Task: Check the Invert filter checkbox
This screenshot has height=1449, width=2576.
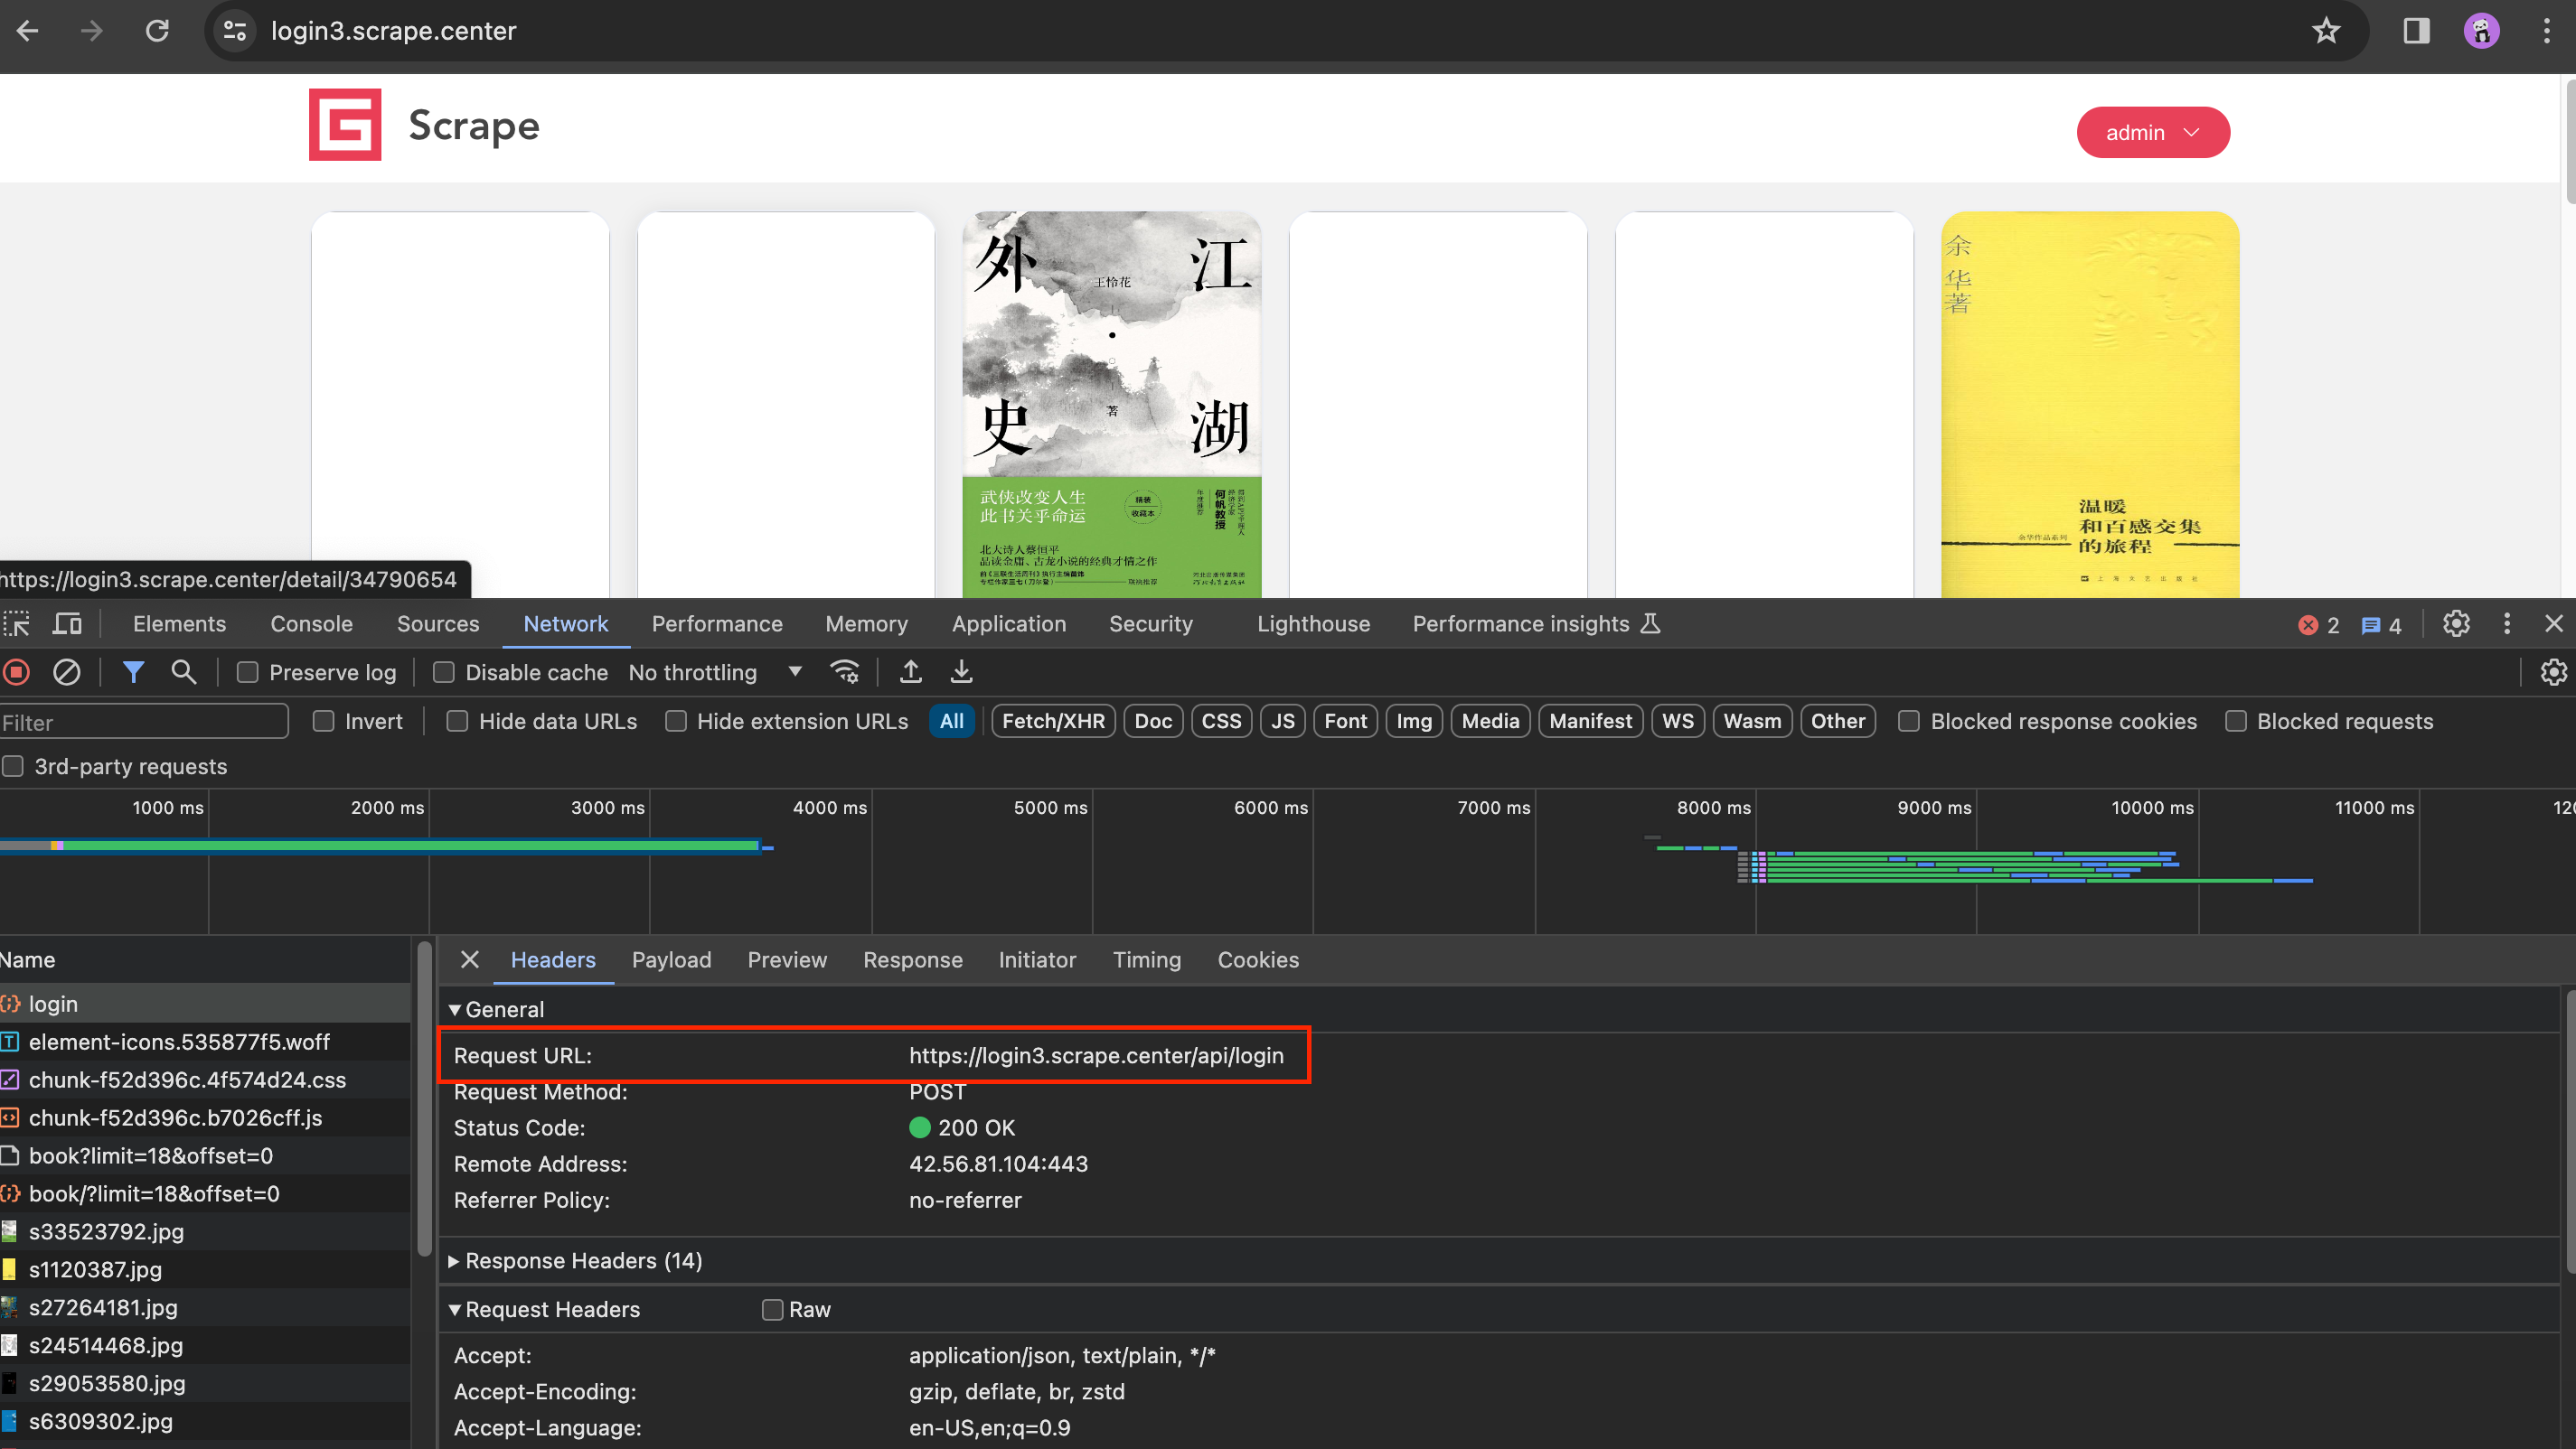Action: [x=323, y=721]
